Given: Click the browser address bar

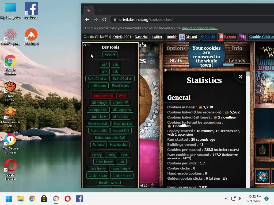Looking at the screenshot, I should (x=192, y=19).
